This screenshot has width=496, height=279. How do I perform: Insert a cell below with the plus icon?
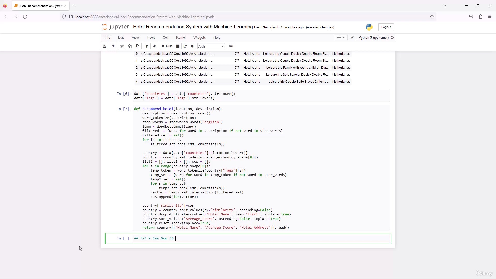tap(113, 46)
